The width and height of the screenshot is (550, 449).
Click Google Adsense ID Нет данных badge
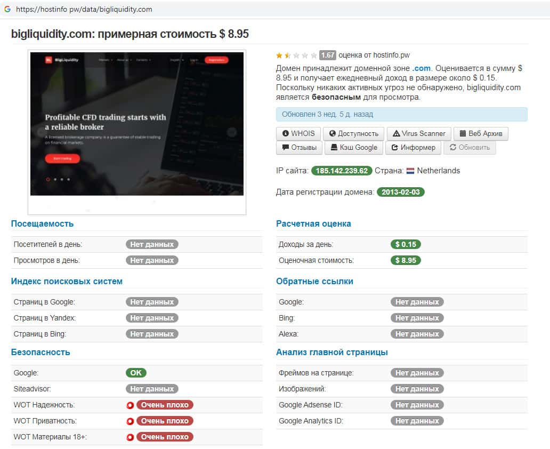pyautogui.click(x=417, y=405)
